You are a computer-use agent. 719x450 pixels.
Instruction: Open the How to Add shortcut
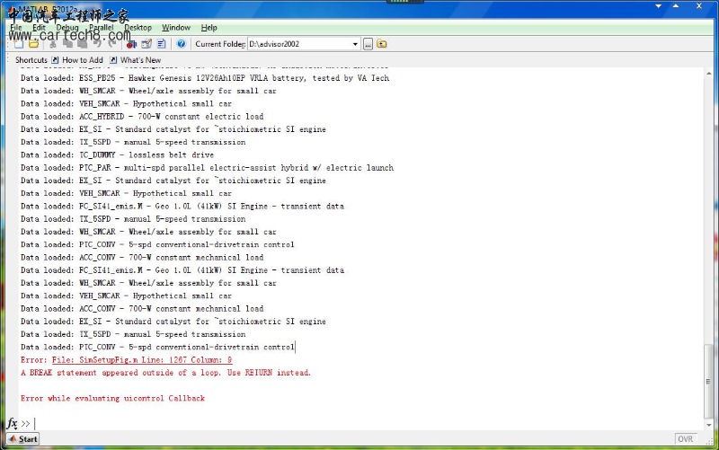(x=83, y=60)
